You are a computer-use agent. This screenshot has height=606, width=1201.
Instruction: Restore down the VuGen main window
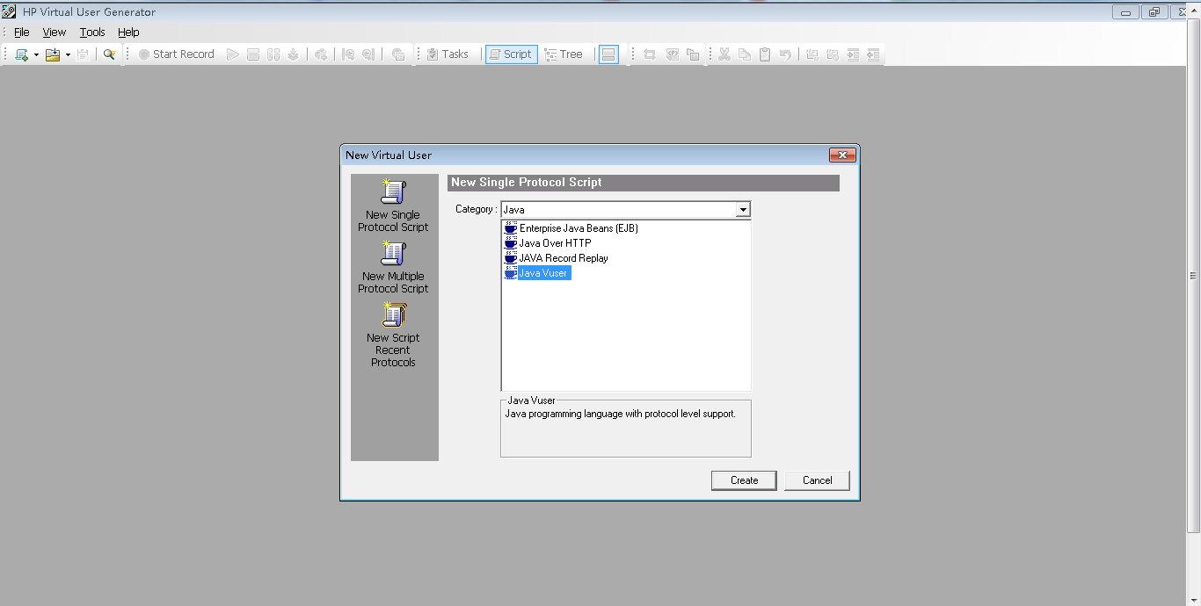pos(1154,12)
